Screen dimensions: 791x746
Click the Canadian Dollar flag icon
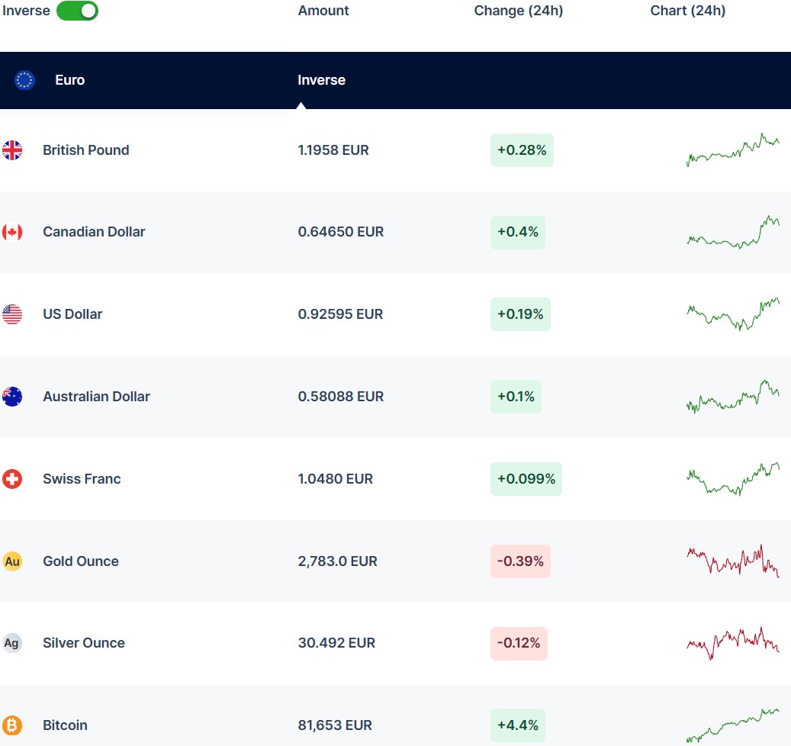pyautogui.click(x=12, y=232)
